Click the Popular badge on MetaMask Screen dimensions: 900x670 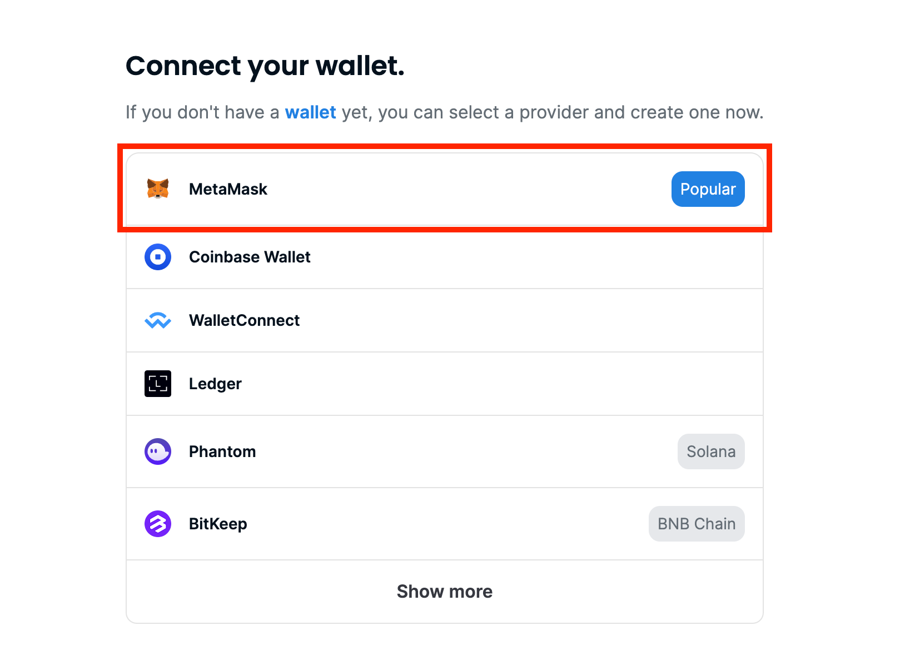click(708, 189)
